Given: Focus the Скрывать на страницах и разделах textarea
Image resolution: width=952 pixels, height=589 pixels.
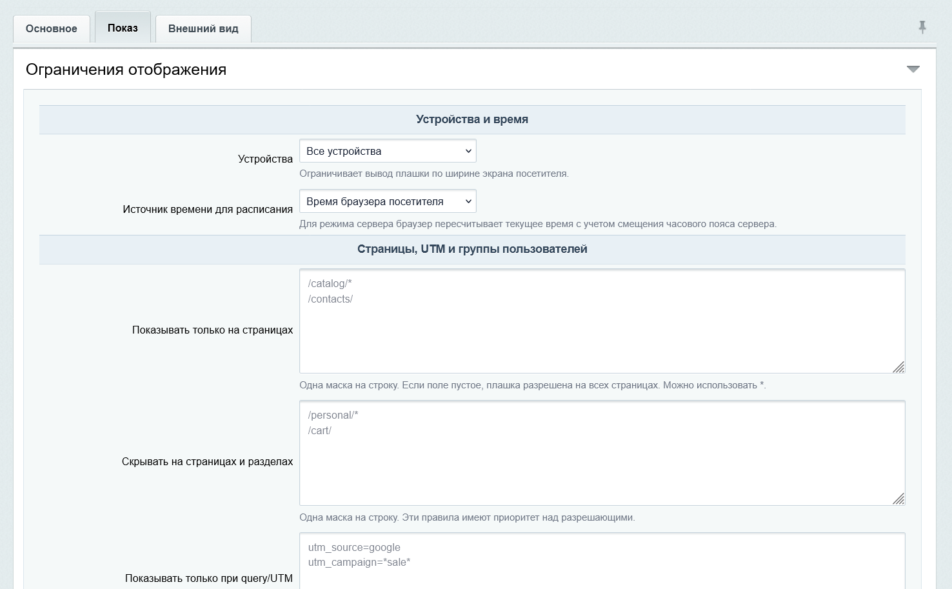Looking at the screenshot, I should [602, 453].
